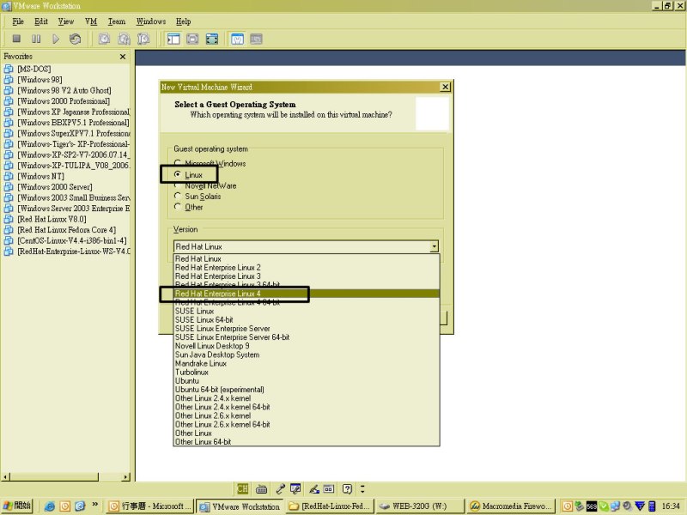Screen dimensions: 687x515
Task: Click the taskbar clock showing 16:34
Action: coord(671,506)
